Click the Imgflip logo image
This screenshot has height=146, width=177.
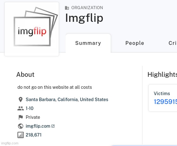tap(32, 29)
